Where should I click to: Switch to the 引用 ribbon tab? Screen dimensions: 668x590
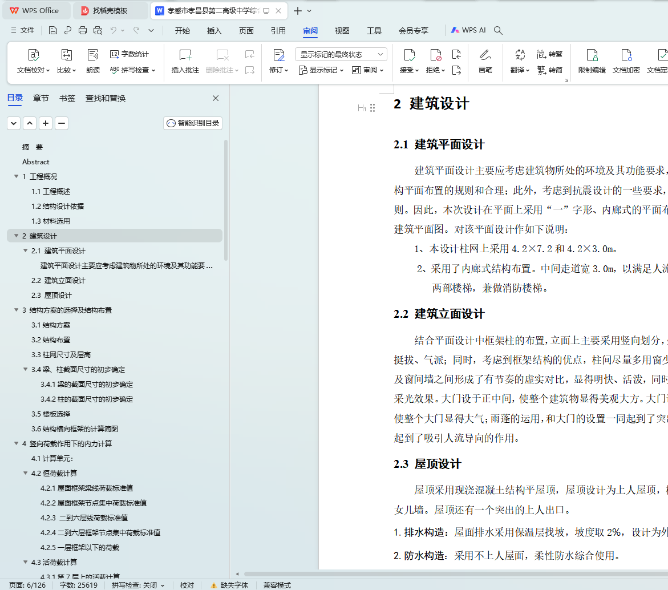(x=278, y=31)
